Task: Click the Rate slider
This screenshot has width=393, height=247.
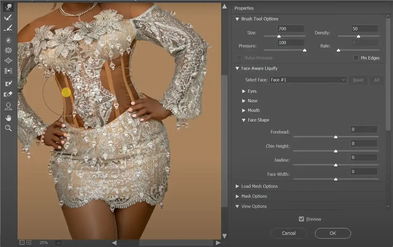Action: [359, 50]
